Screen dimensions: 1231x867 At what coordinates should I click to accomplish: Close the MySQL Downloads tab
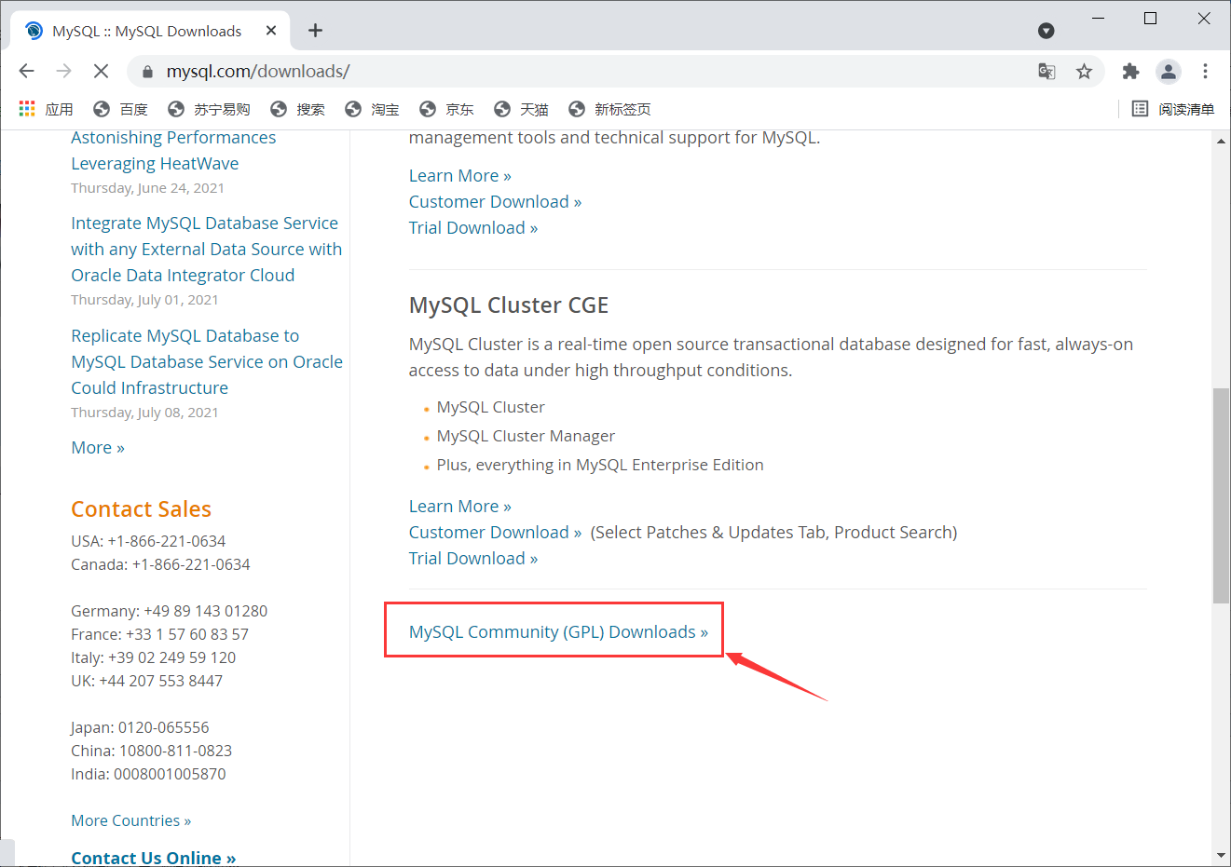point(271,31)
